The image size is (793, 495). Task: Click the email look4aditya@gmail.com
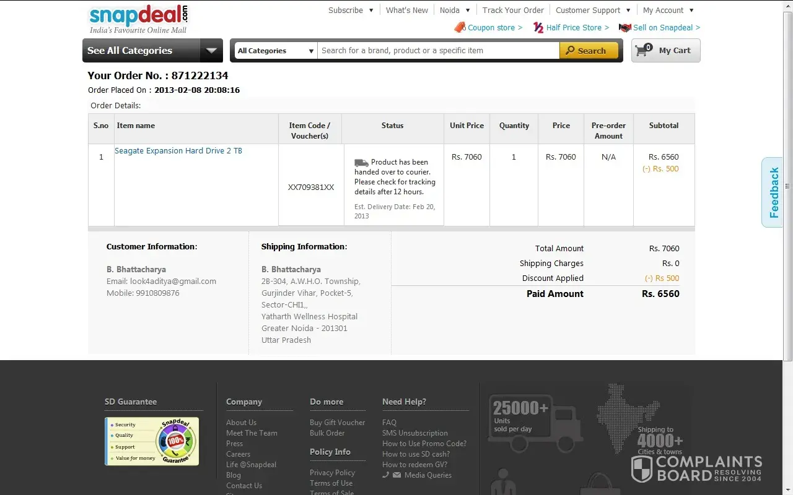(173, 282)
